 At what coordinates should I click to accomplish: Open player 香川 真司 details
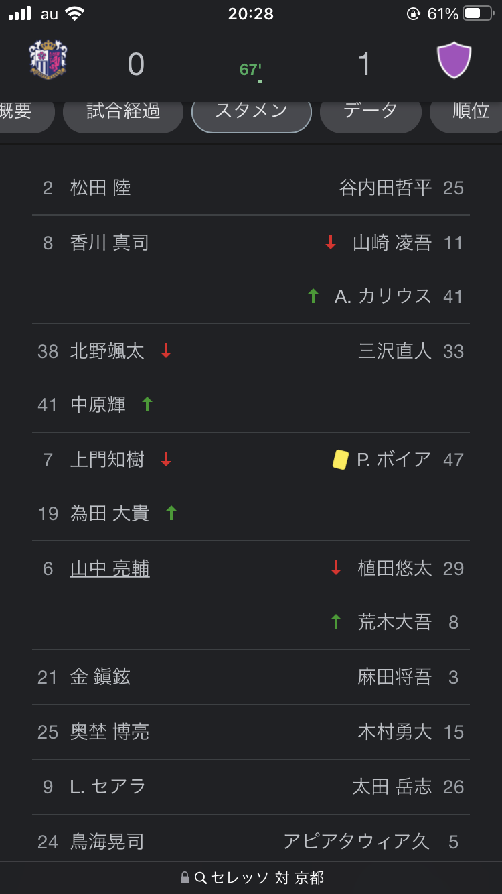(x=110, y=243)
